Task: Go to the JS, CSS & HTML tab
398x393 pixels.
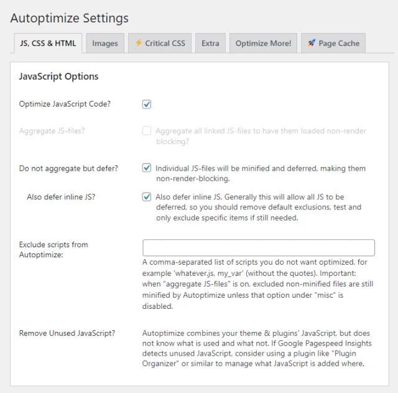Action: tap(49, 44)
